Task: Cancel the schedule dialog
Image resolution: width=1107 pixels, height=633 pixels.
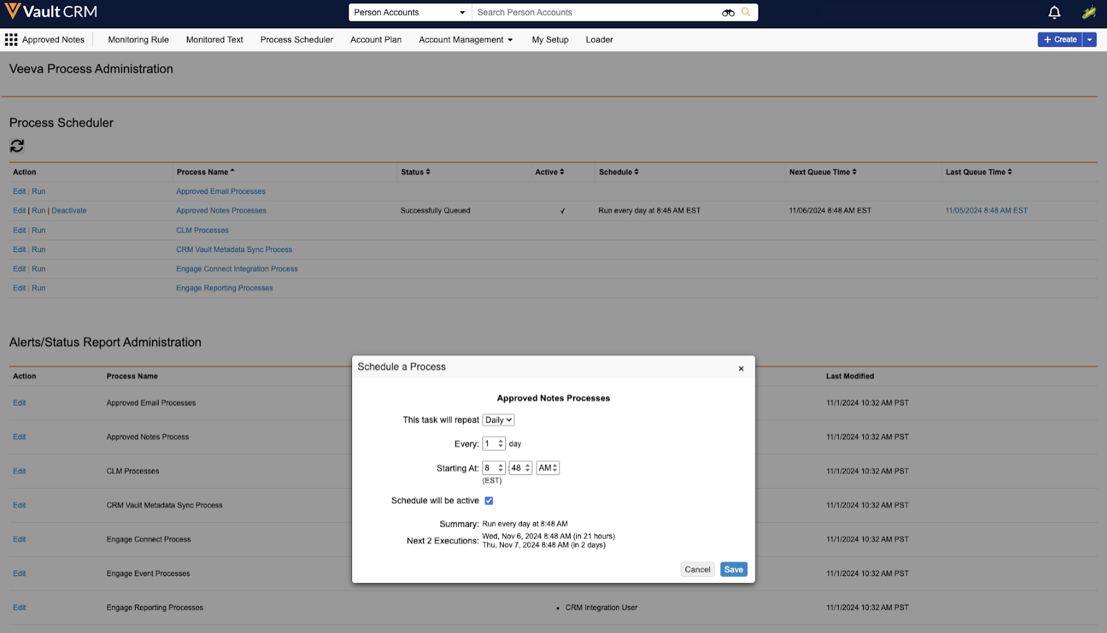Action: tap(697, 569)
